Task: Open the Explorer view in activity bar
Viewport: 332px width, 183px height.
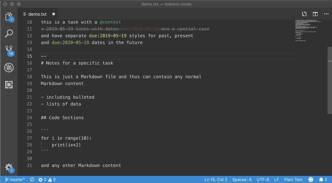Action: pyautogui.click(x=9, y=16)
